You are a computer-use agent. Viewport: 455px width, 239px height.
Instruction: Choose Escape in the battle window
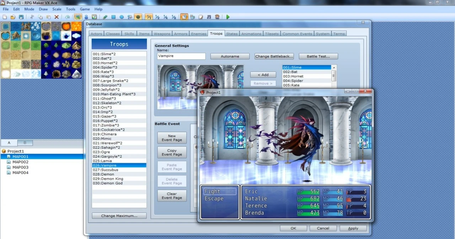214,199
